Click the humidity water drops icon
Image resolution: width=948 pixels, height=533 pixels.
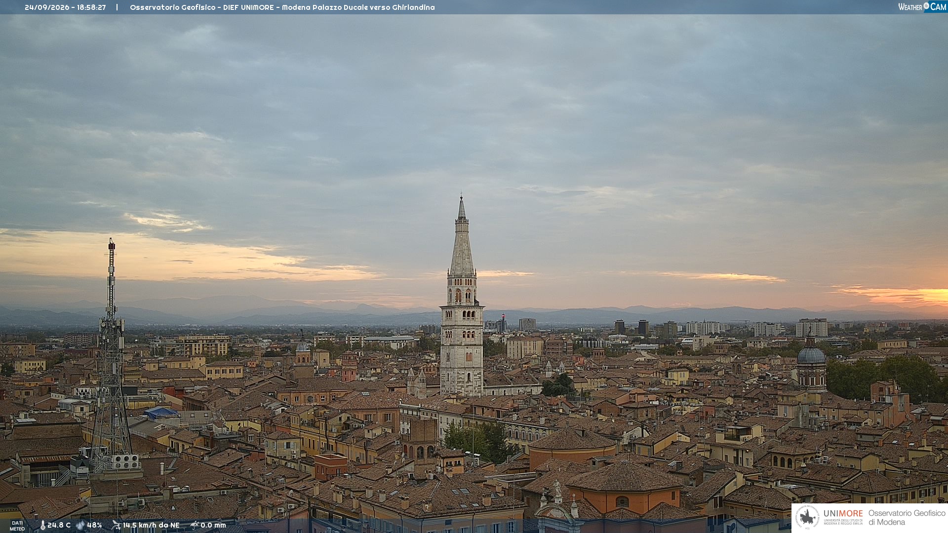click(80, 525)
